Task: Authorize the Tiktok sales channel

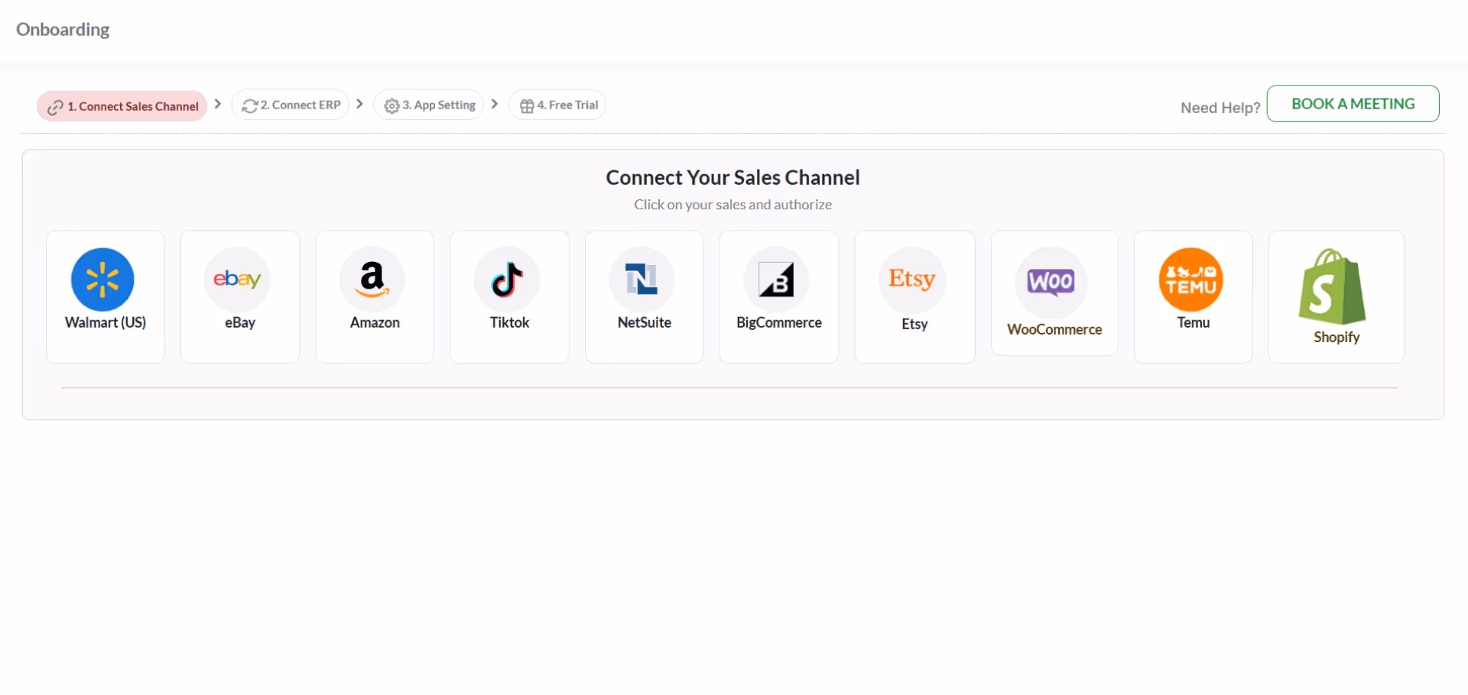Action: (x=508, y=296)
